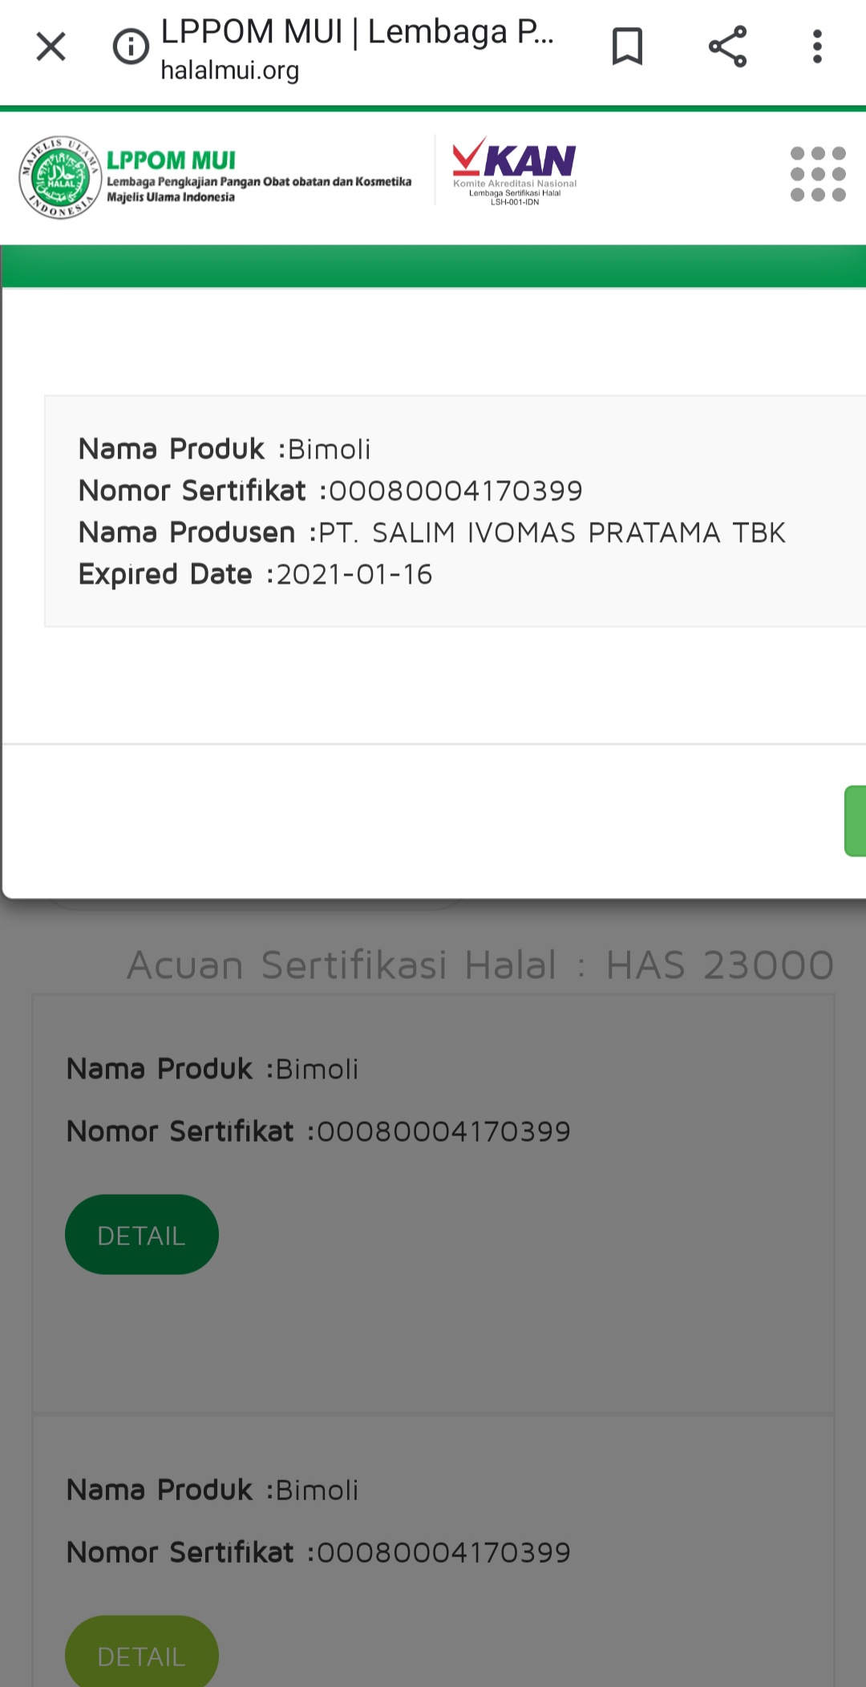866x1687 pixels.
Task: Tap the halalmui.org address text
Action: click(x=230, y=71)
